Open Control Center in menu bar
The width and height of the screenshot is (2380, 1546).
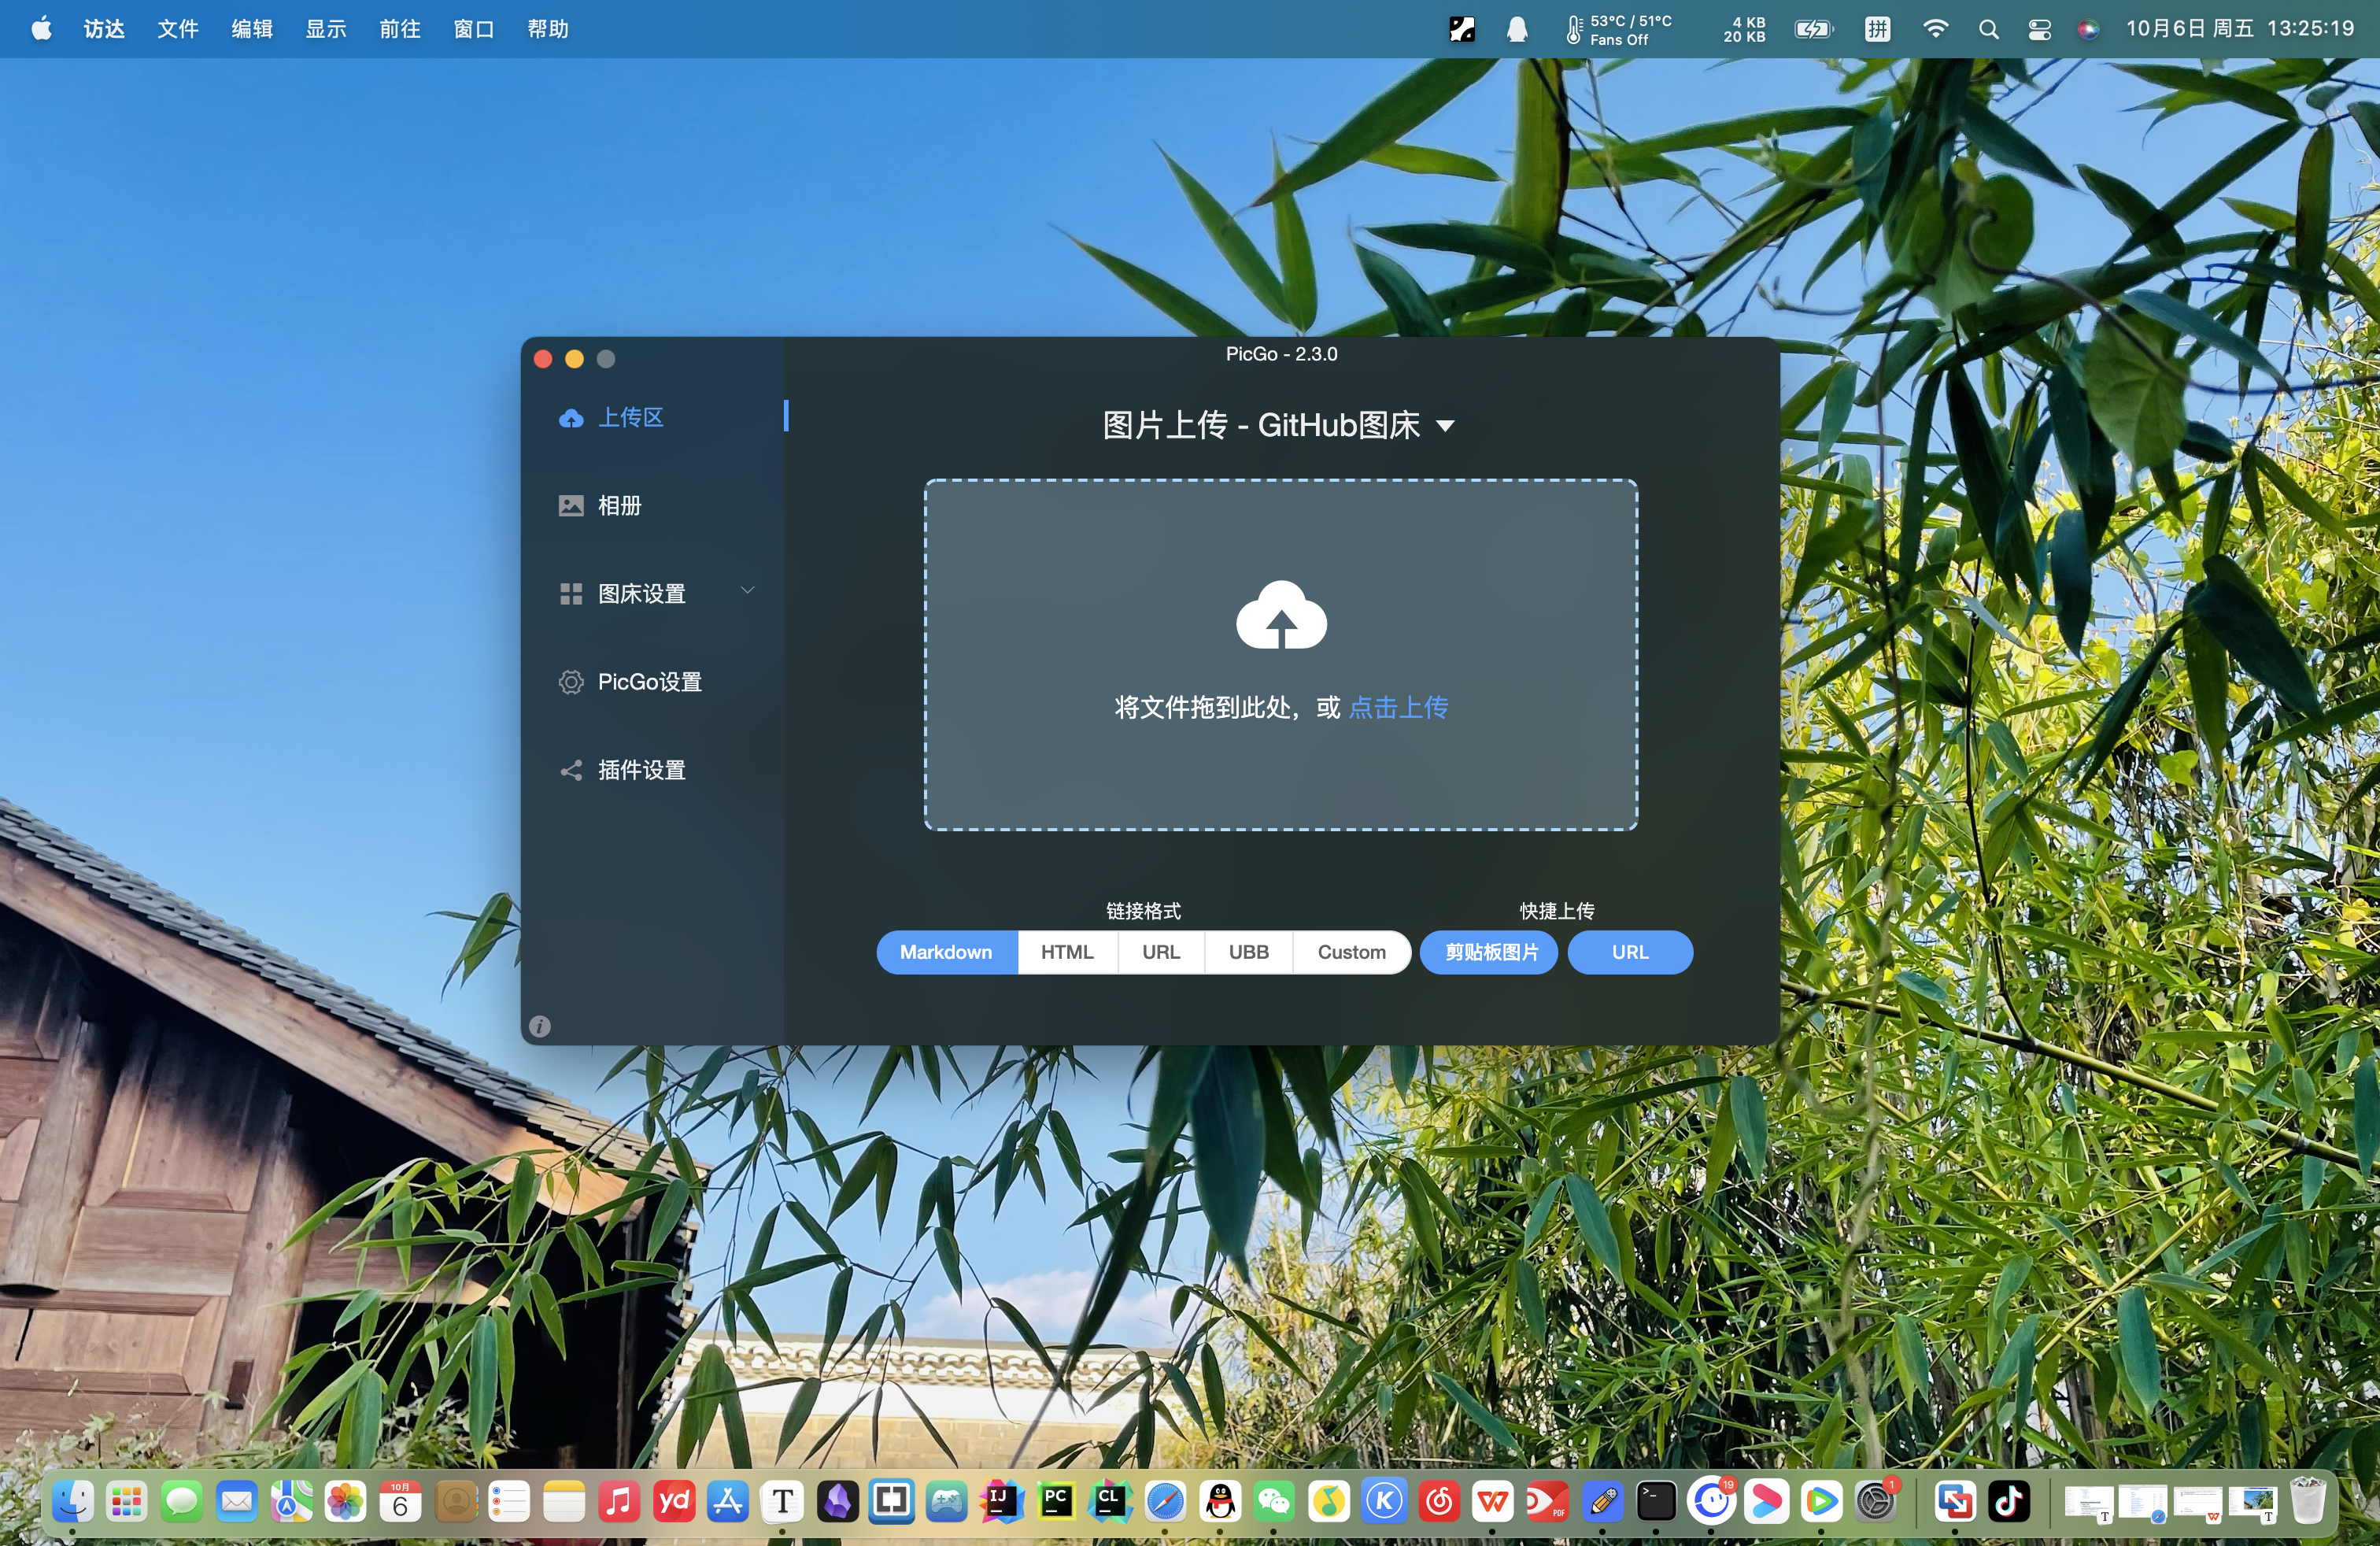(x=2039, y=29)
